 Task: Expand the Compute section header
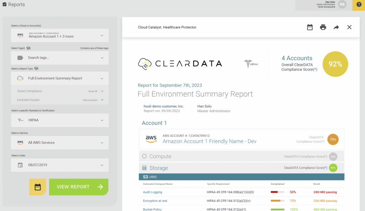click(242, 157)
